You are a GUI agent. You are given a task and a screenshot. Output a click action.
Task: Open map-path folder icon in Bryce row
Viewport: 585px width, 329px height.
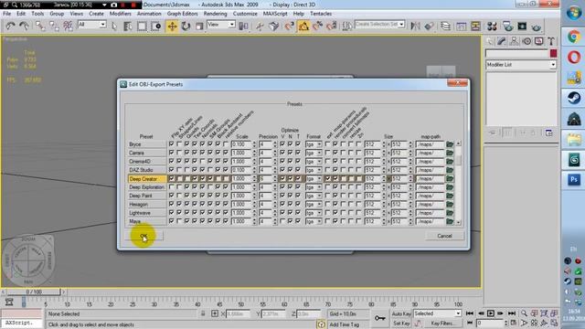(x=450, y=144)
